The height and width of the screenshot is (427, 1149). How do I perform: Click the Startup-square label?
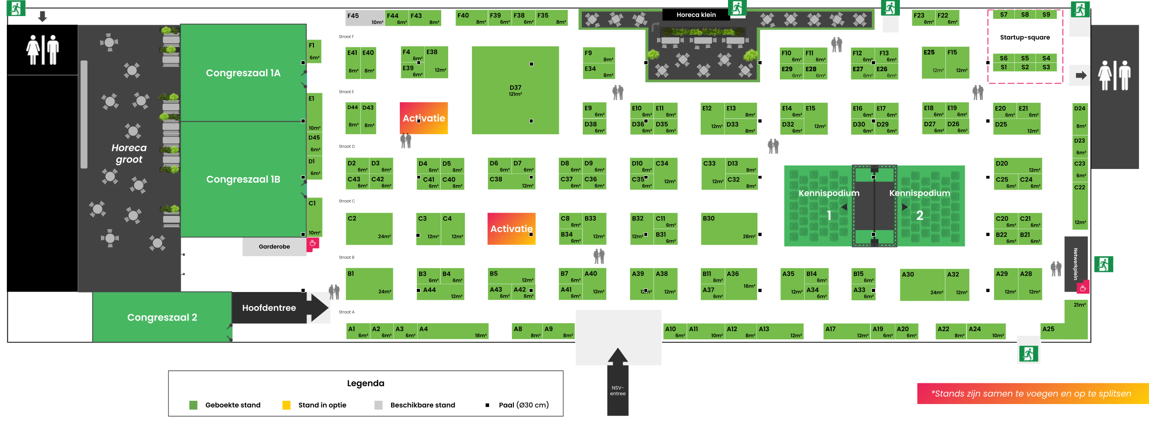[x=1025, y=37]
